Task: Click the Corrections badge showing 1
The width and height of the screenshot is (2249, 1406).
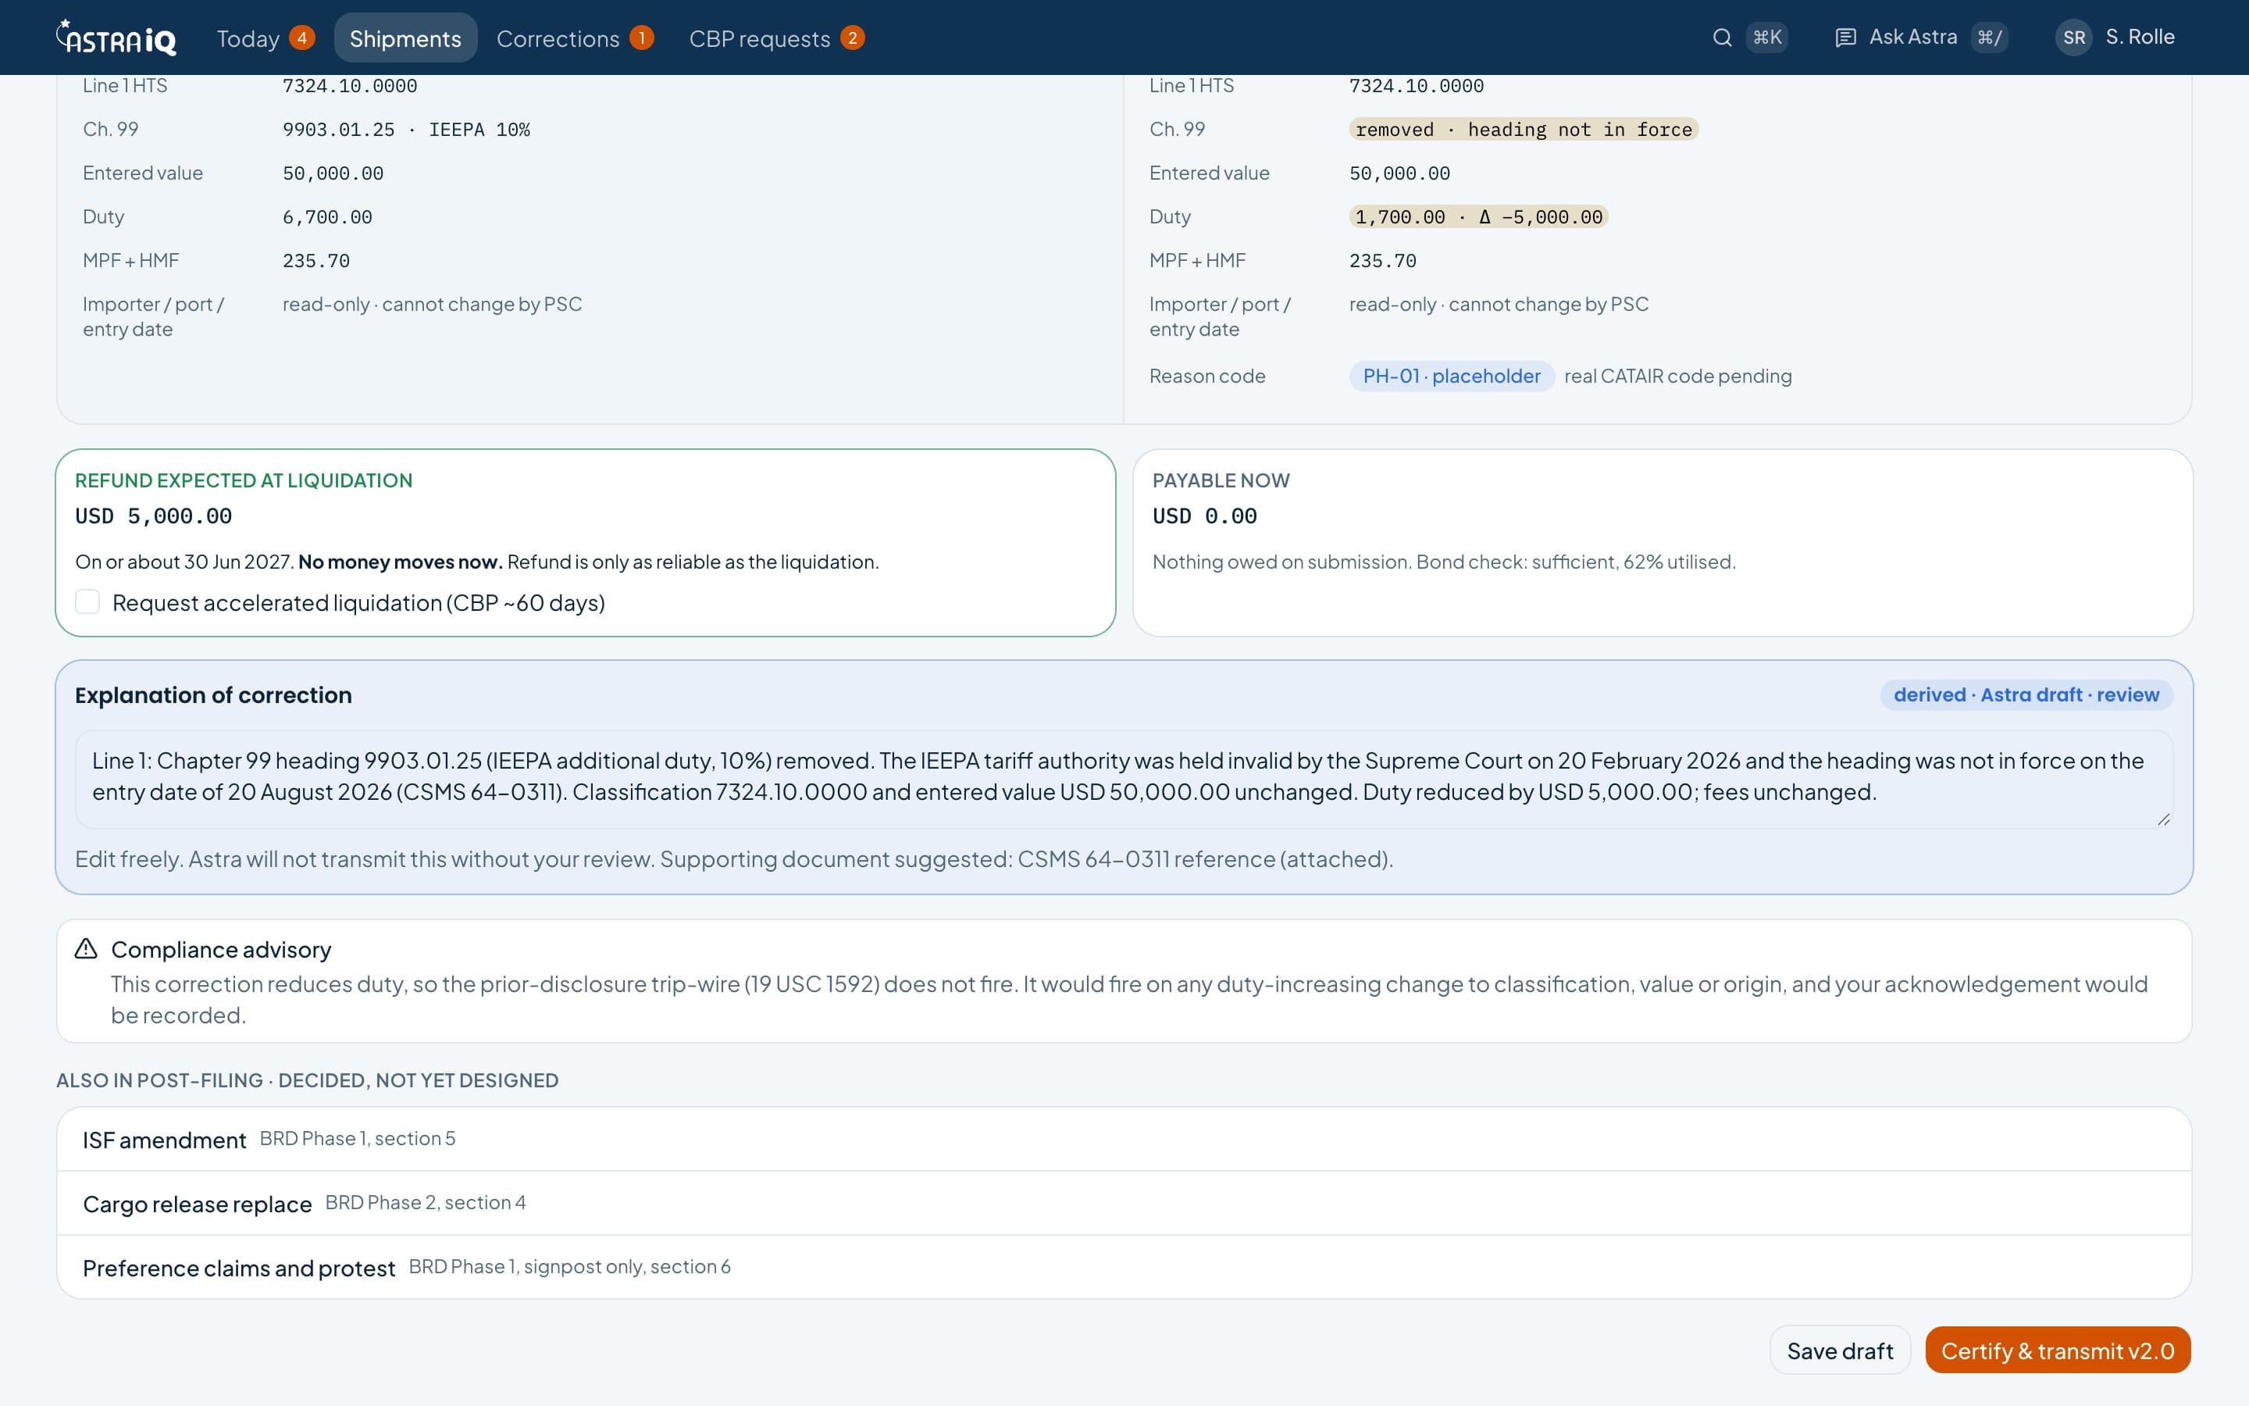Action: click(641, 37)
